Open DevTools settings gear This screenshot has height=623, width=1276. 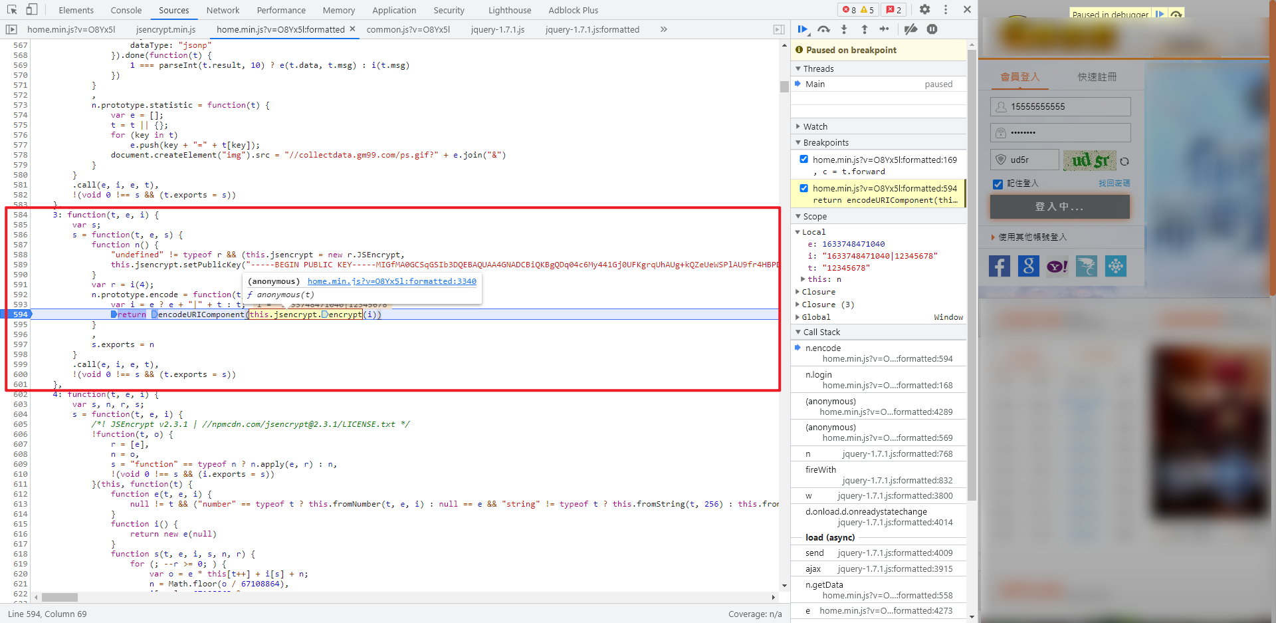924,9
